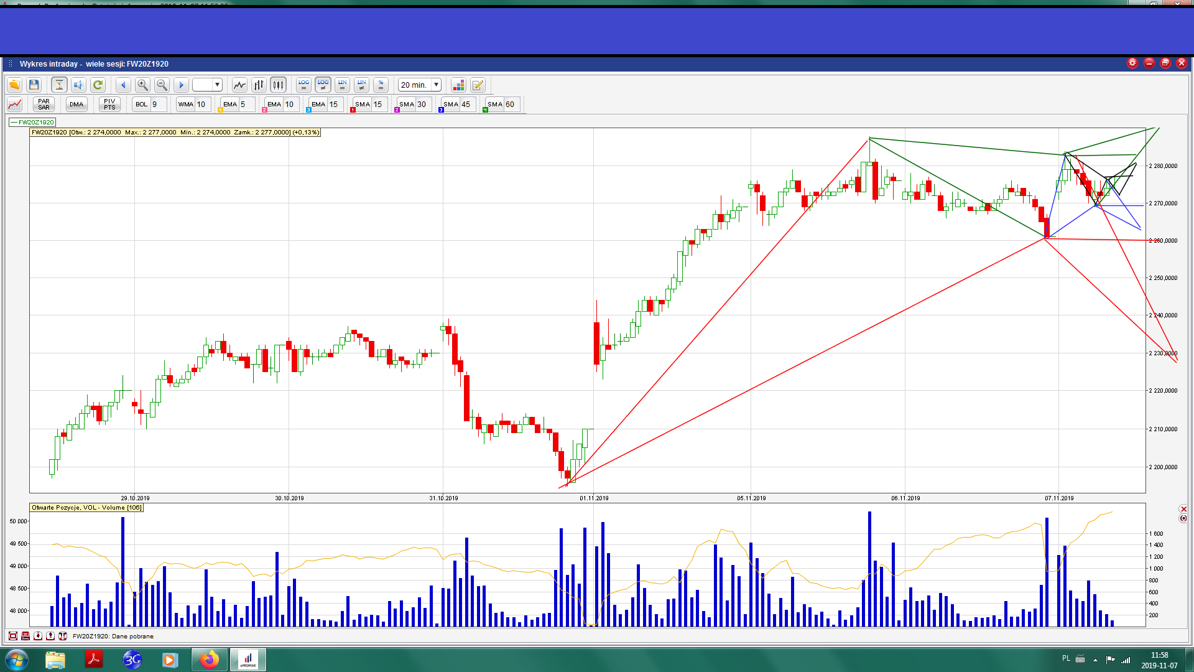Zoom out with the magnifier minus icon
Image resolution: width=1194 pixels, height=672 pixels.
(162, 85)
